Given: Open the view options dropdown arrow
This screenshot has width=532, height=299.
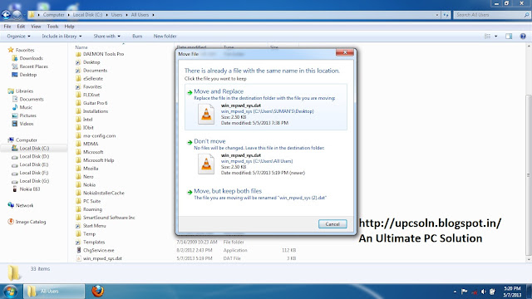Looking at the screenshot, I should [x=495, y=37].
